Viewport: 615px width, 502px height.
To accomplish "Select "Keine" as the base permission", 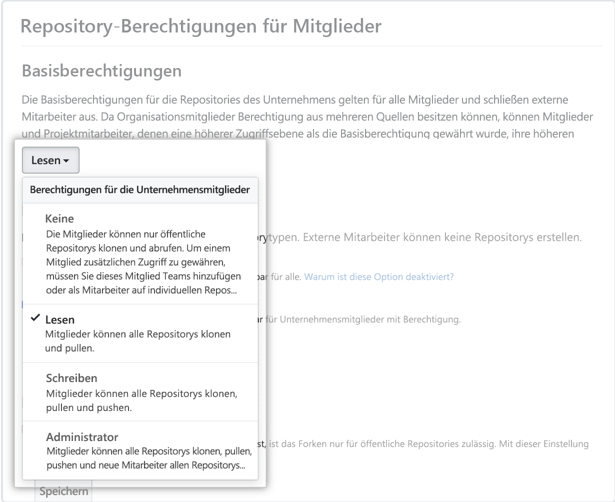I will click(x=59, y=218).
